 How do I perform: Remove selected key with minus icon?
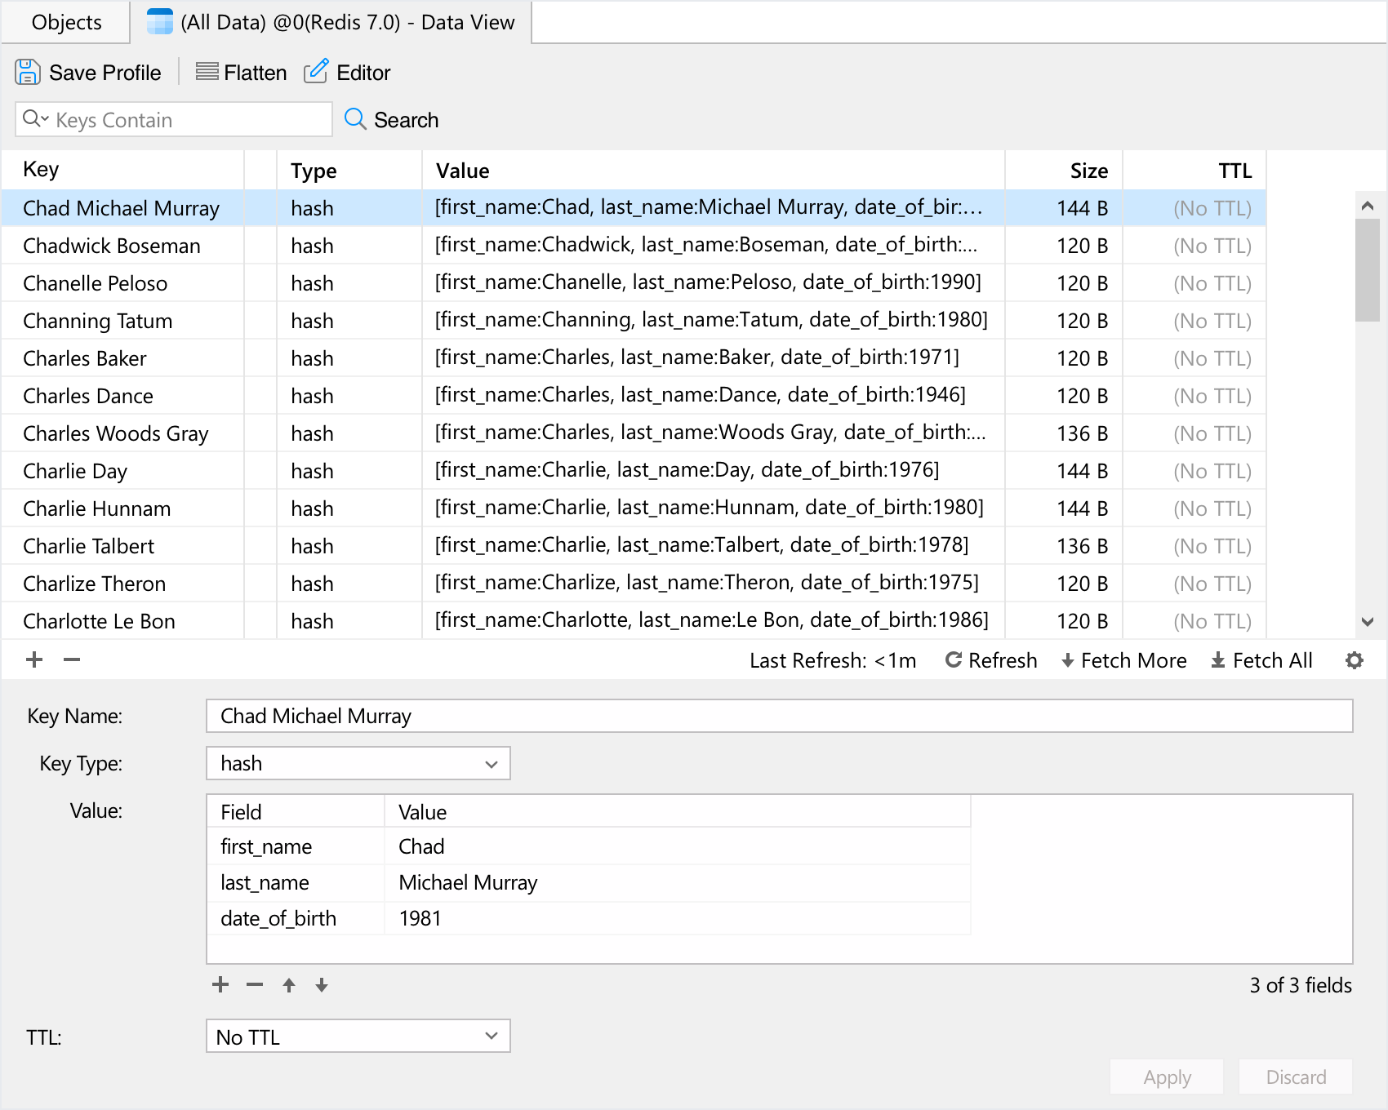pos(72,659)
